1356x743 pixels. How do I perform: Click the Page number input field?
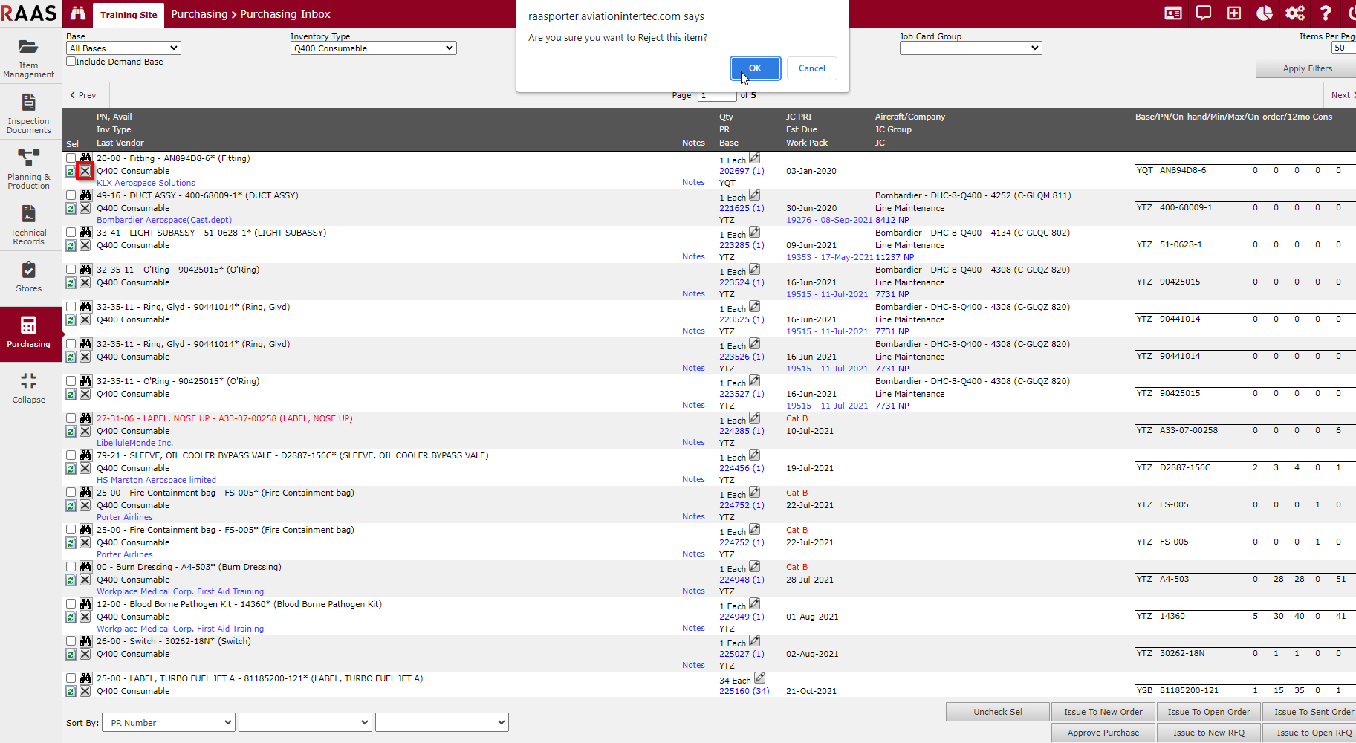click(x=716, y=95)
